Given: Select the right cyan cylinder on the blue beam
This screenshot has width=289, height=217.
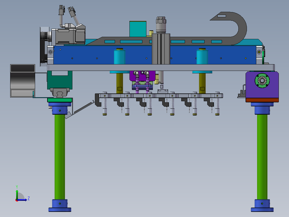Looking at the screenshot, I should coord(202,57).
